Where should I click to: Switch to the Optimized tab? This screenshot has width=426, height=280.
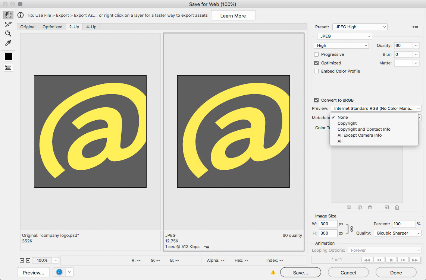coord(53,27)
